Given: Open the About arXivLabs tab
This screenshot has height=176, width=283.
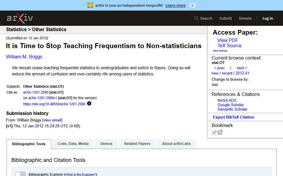Looking at the screenshot, I should [176, 144].
